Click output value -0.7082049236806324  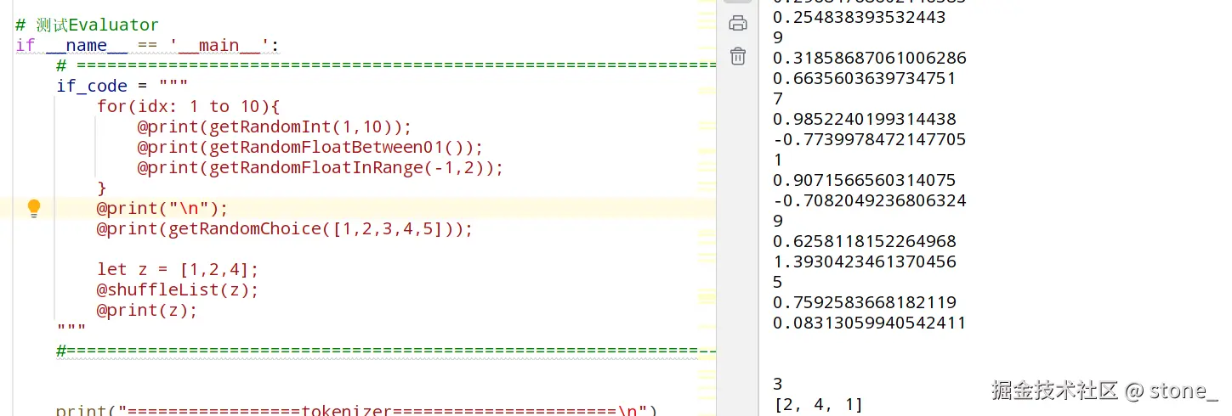pyautogui.click(x=869, y=200)
